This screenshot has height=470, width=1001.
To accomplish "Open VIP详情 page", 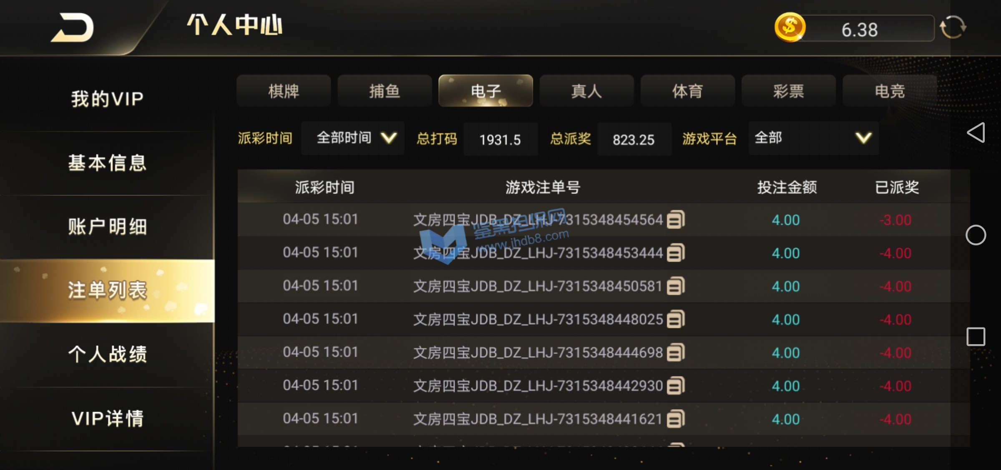I will tap(107, 418).
